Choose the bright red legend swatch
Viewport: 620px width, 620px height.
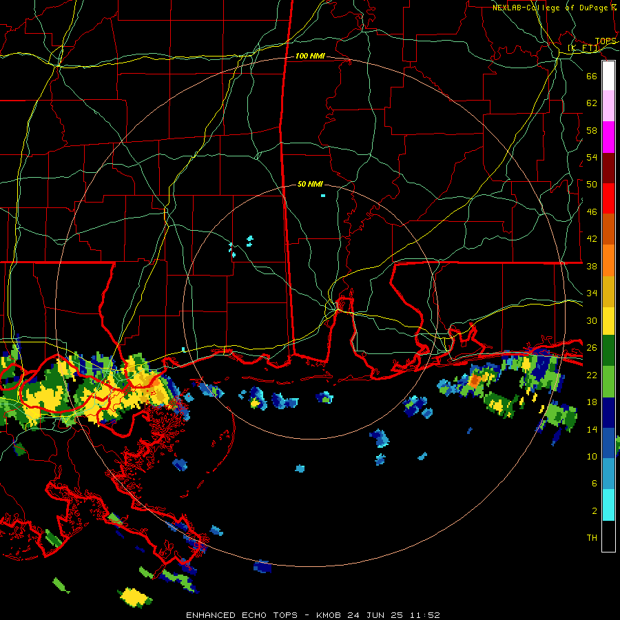pos(608,198)
